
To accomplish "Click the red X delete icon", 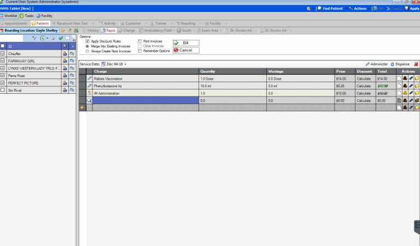I will click(416, 64).
